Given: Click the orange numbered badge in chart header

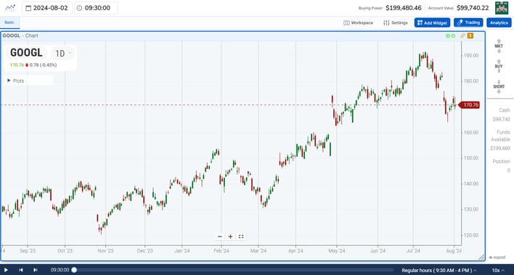Looking at the screenshot, I should click(x=470, y=36).
